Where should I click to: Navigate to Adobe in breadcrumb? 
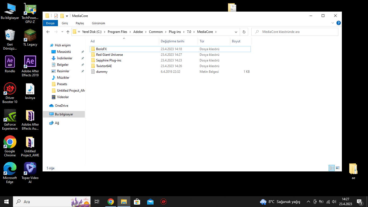(x=138, y=32)
